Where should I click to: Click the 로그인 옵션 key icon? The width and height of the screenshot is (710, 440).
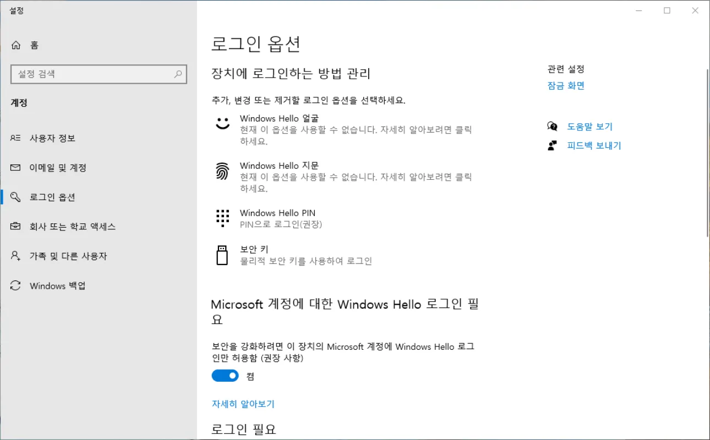[x=16, y=197]
